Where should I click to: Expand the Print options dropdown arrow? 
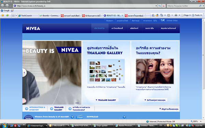[x=179, y=15]
